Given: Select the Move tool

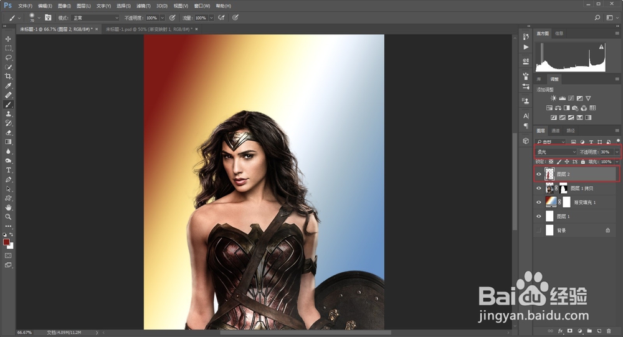Looking at the screenshot, I should pos(8,39).
